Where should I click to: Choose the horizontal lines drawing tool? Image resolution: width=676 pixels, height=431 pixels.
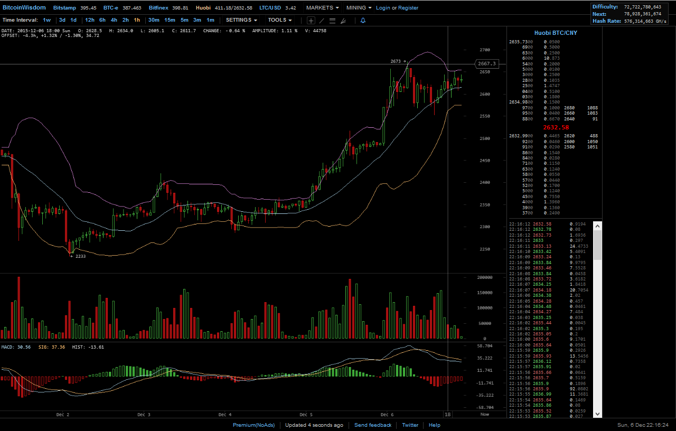[332, 21]
